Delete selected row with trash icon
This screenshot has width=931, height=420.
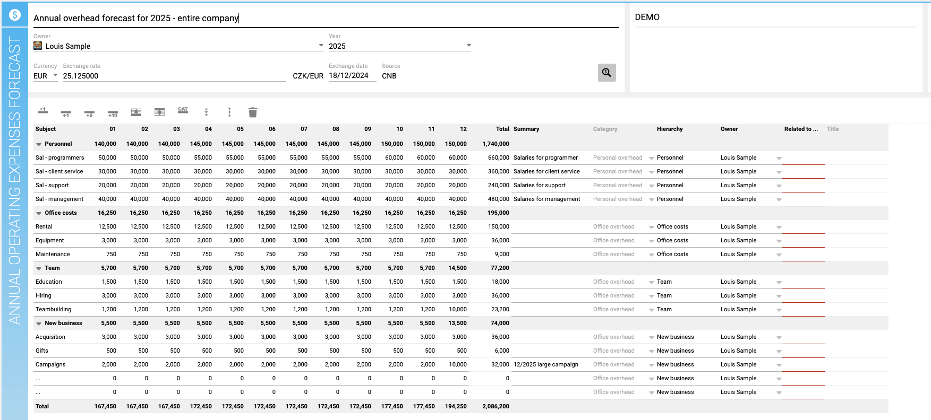click(x=253, y=112)
